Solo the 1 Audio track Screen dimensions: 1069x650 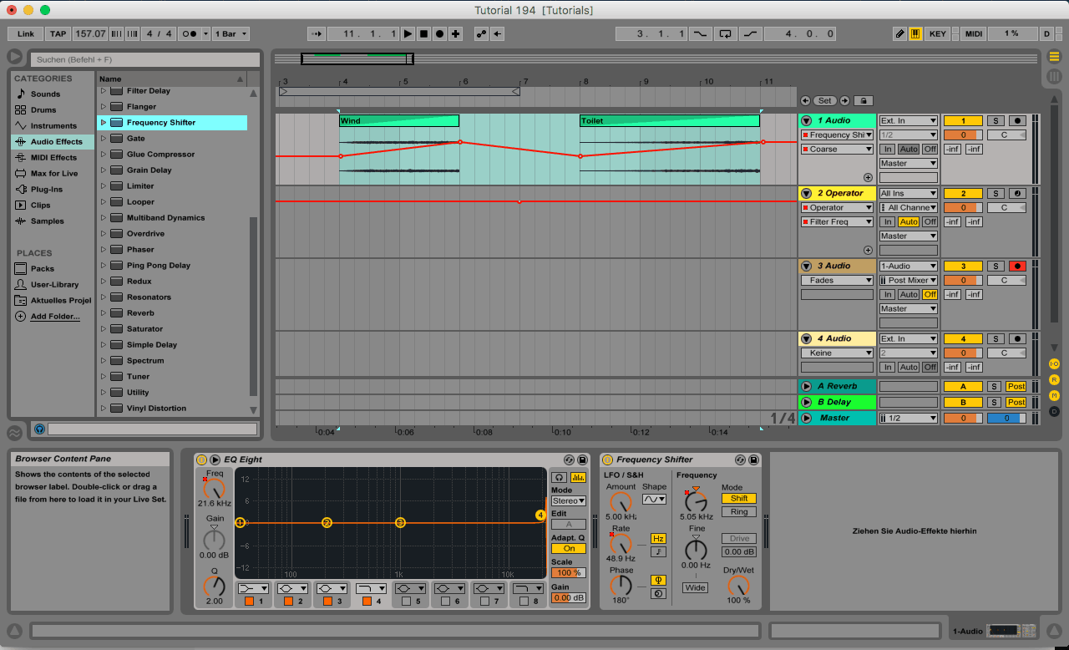click(995, 121)
